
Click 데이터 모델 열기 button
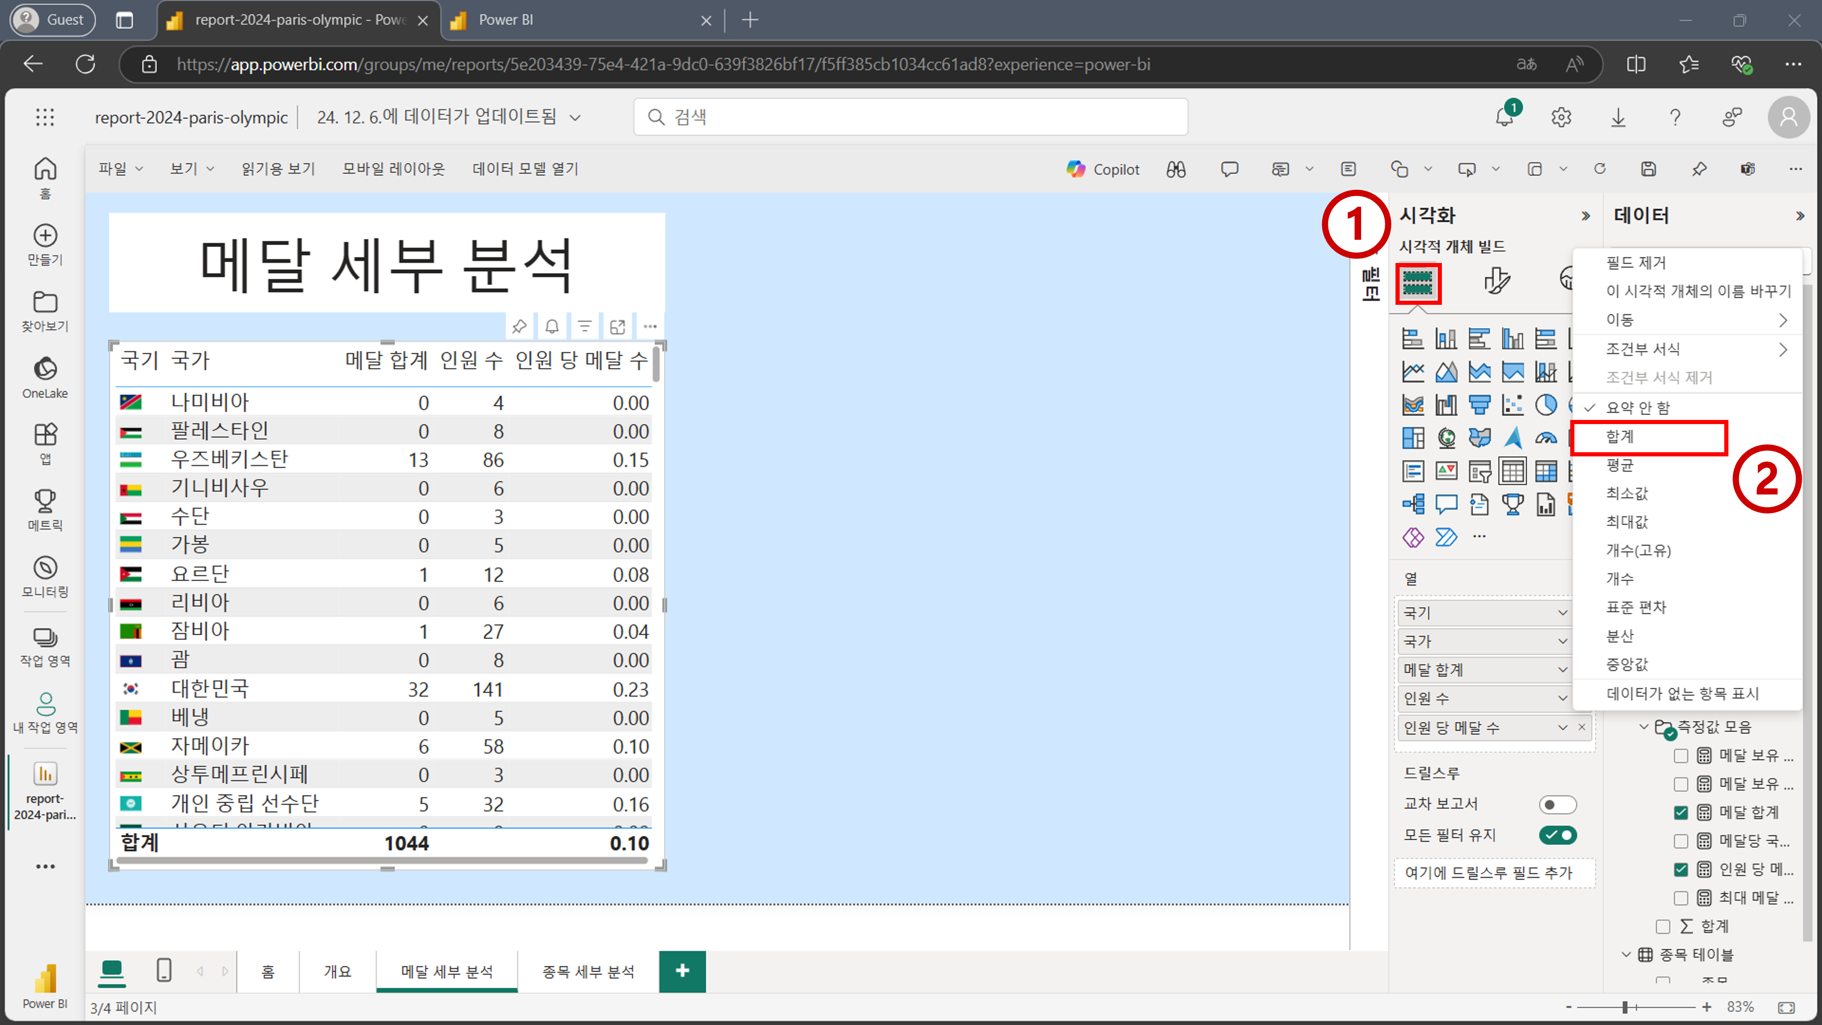point(525,169)
